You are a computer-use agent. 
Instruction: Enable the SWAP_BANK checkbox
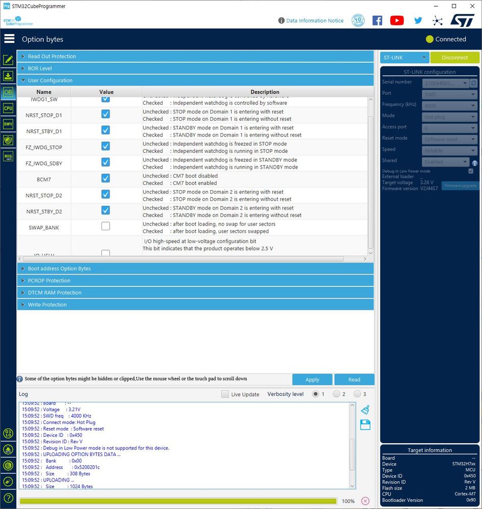tap(105, 226)
